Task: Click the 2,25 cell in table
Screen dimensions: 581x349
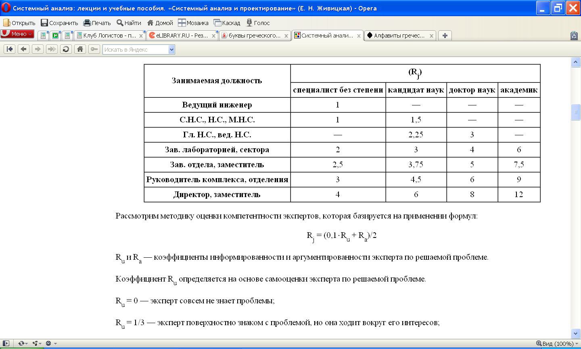Action: click(416, 135)
